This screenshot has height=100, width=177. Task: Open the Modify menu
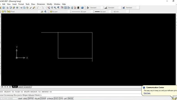click(x=50, y=4)
